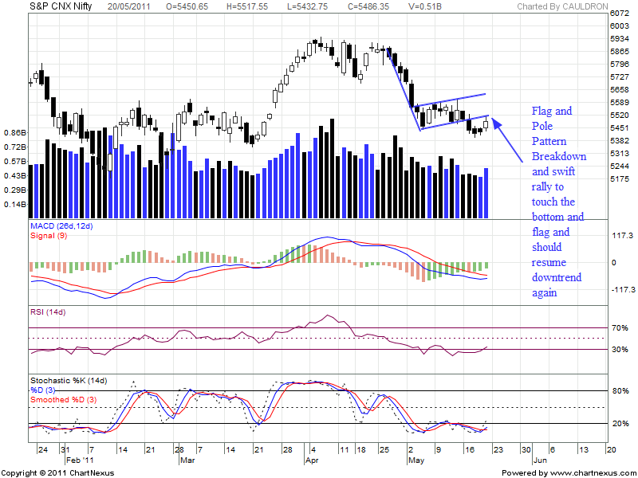This screenshot has width=638, height=478.
Task: Click the blue %D (3) legend label
Action: [44, 390]
